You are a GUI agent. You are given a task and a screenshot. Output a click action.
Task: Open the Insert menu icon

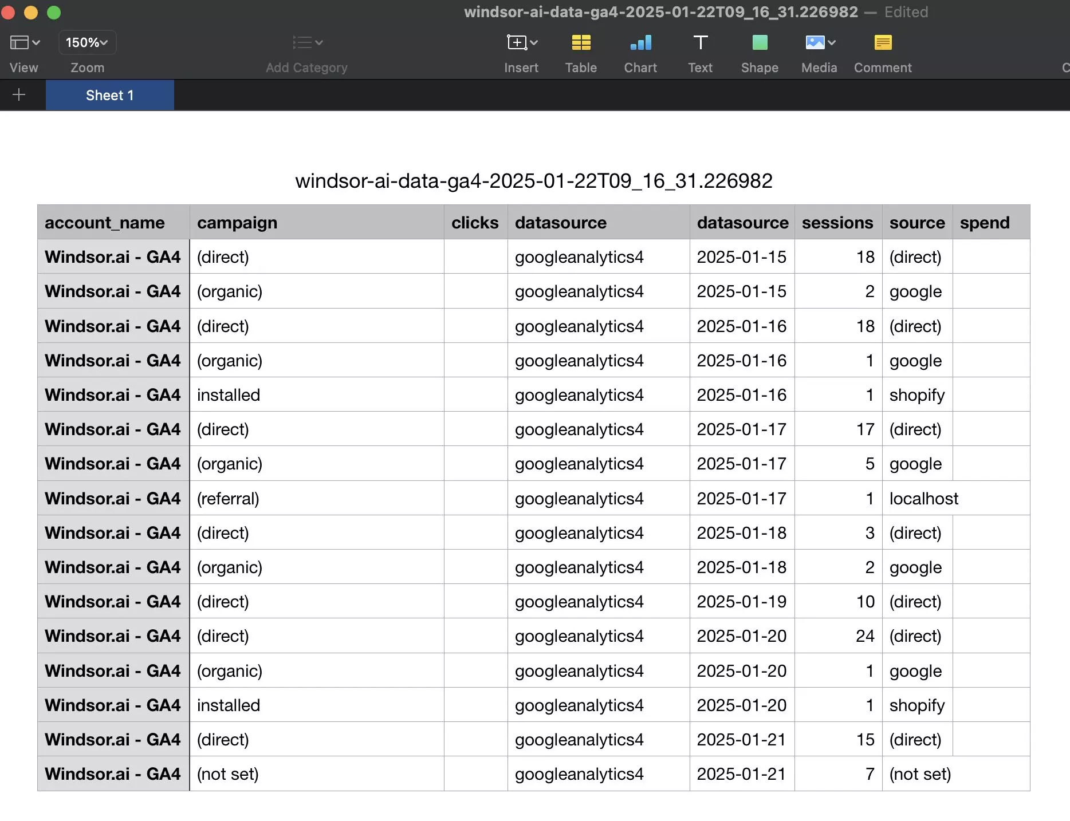[522, 42]
